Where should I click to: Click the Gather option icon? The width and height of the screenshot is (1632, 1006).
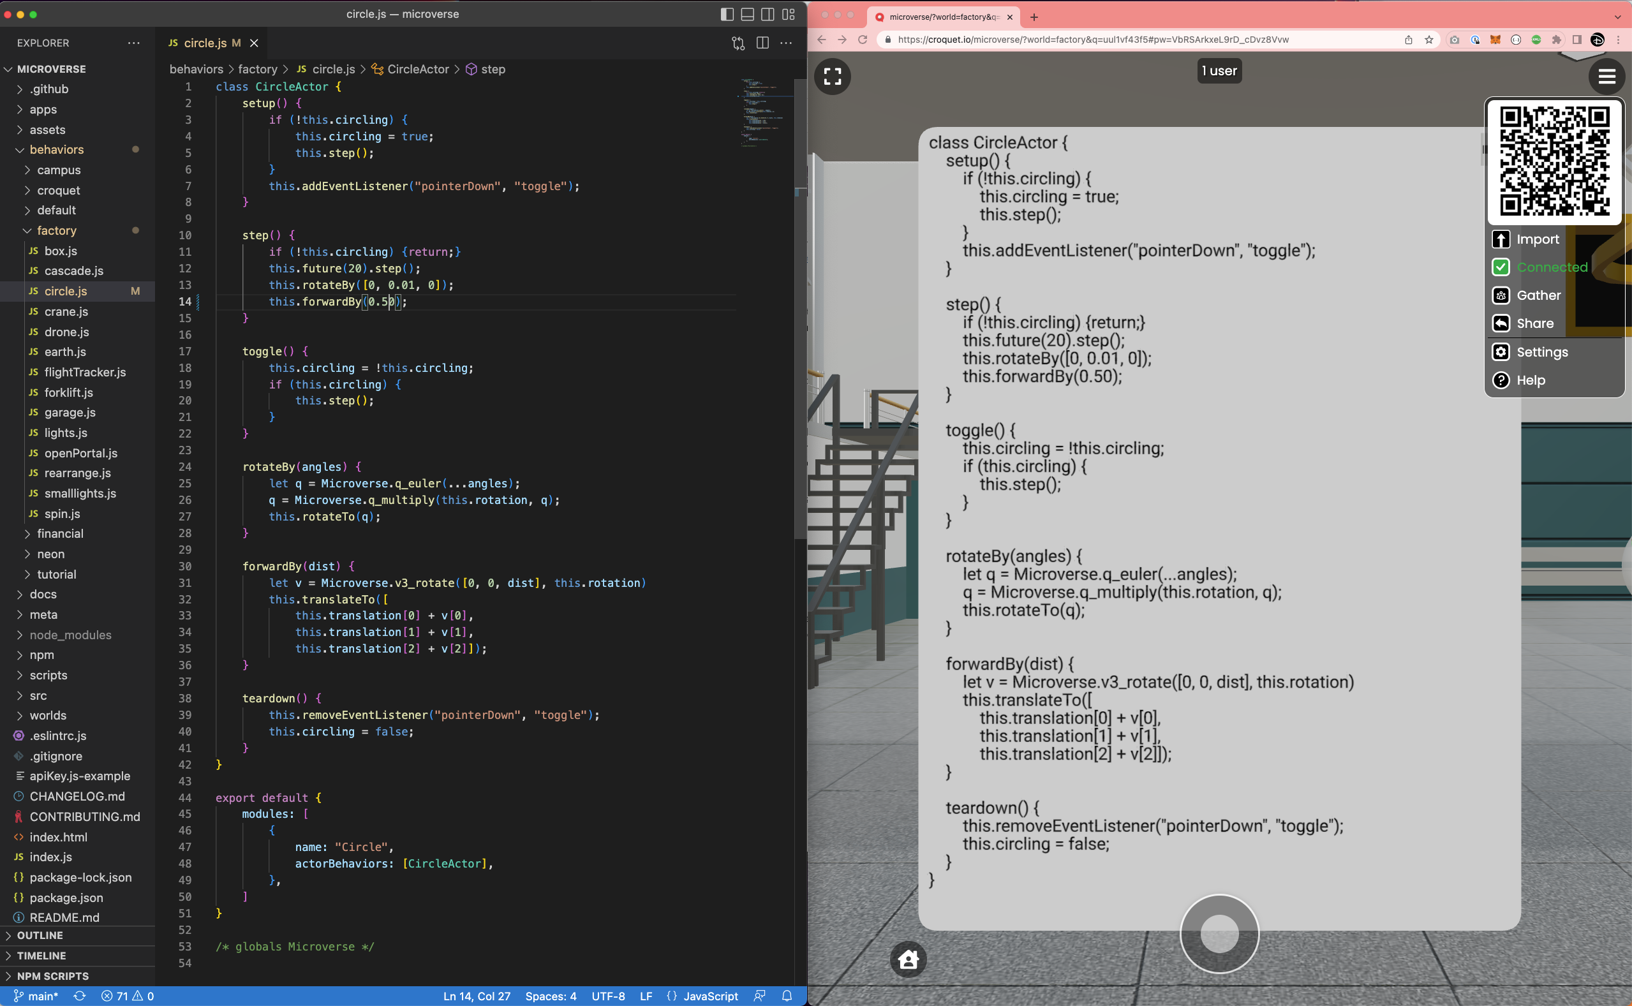coord(1501,295)
